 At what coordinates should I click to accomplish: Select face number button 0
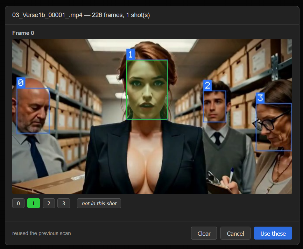tap(18, 203)
